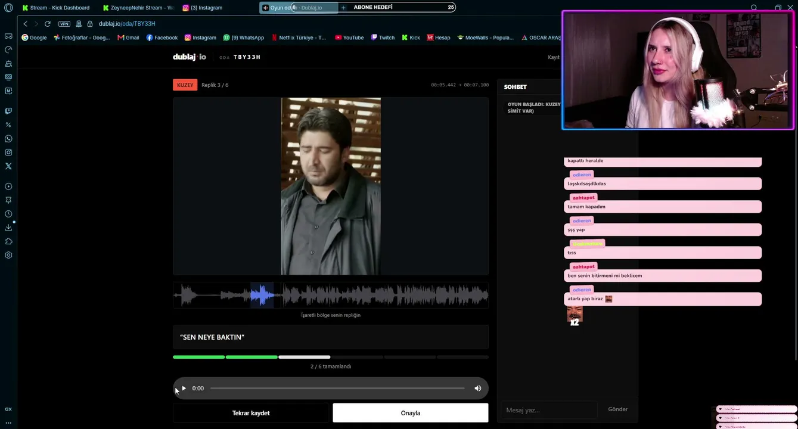
Task: Click the Mesaj yaz chat input
Action: pyautogui.click(x=549, y=410)
